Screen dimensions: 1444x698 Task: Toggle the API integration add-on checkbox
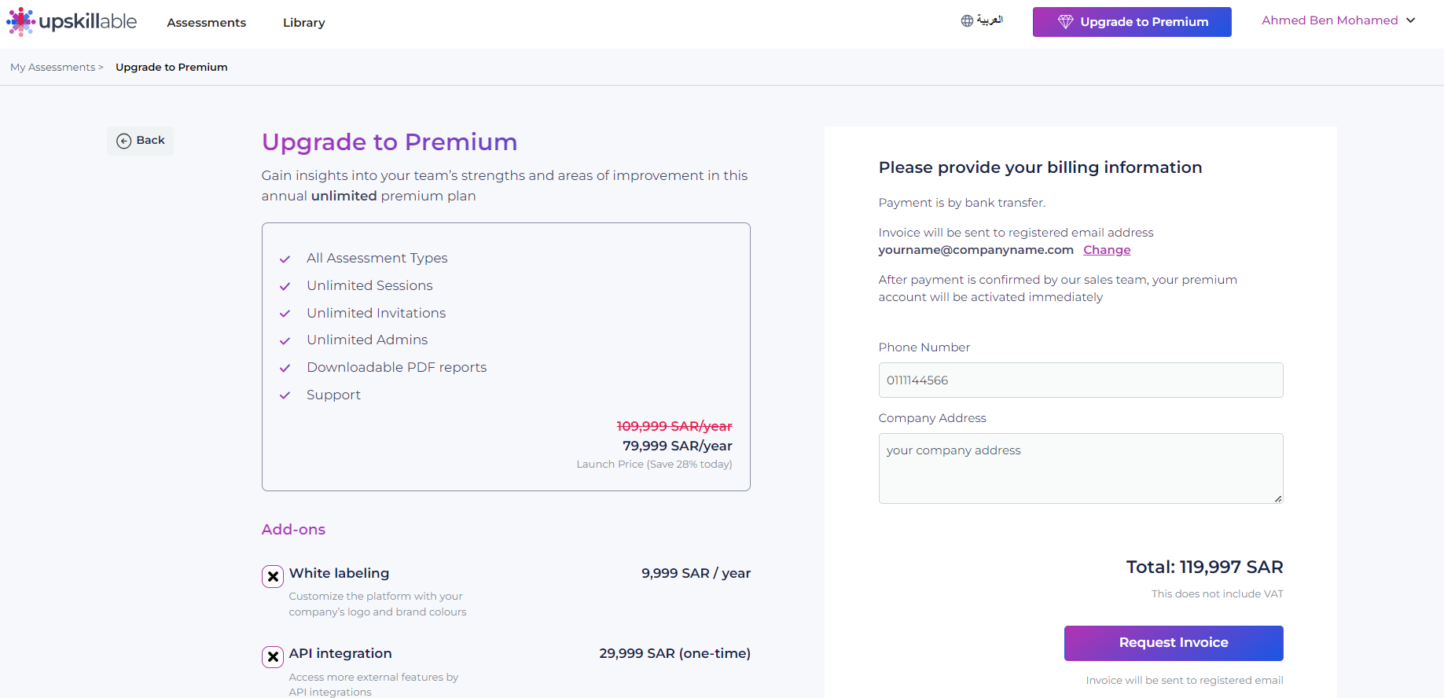(x=273, y=656)
